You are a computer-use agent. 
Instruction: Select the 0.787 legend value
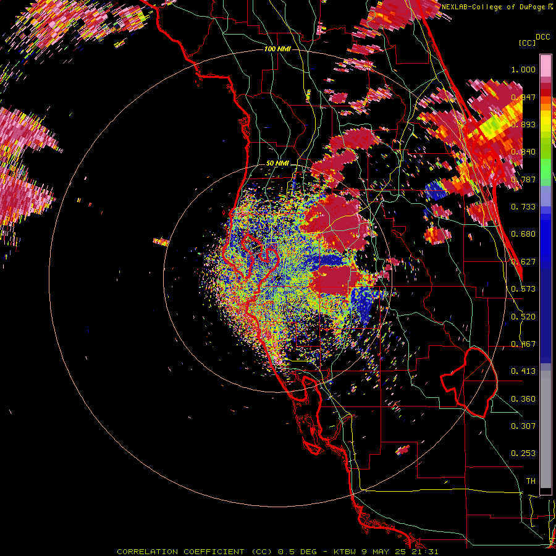[523, 179]
